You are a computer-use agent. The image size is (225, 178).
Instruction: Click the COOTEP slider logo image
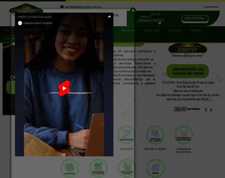pos(187,50)
